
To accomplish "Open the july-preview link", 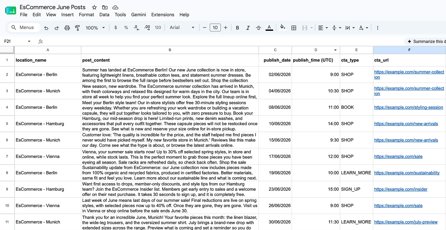I will tap(406, 222).
